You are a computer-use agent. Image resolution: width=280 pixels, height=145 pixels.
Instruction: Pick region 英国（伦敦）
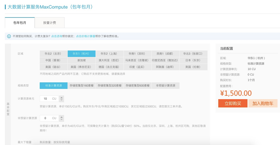coord(193,67)
